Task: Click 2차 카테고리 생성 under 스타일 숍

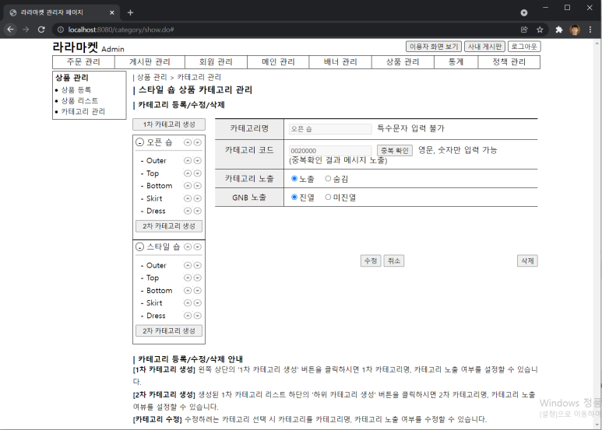Action: 169,330
